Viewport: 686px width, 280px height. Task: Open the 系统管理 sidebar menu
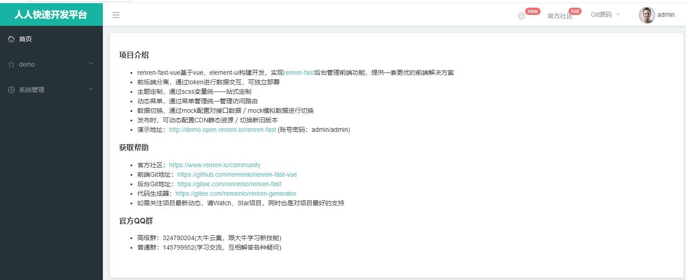51,90
